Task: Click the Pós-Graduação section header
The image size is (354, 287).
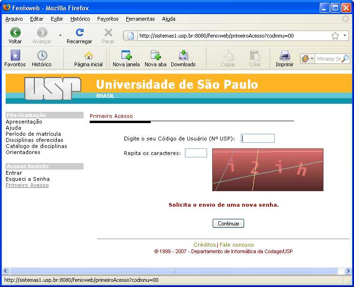Action: click(x=45, y=115)
